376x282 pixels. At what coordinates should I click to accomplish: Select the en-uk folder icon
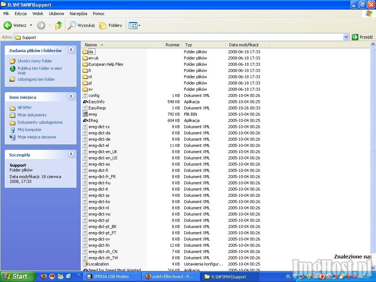[85, 58]
